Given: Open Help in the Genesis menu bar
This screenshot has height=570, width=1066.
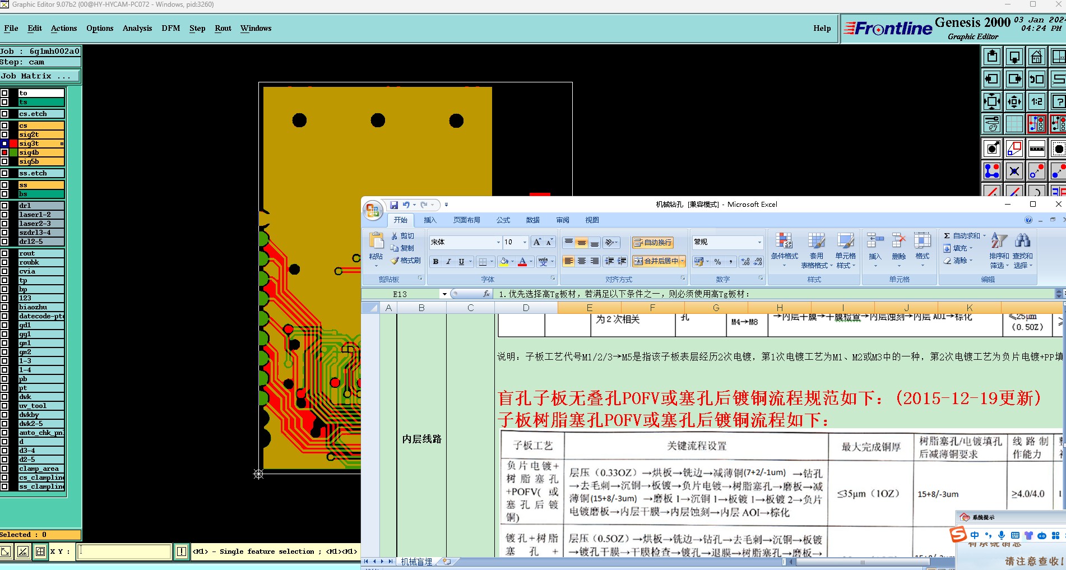Looking at the screenshot, I should 822,28.
